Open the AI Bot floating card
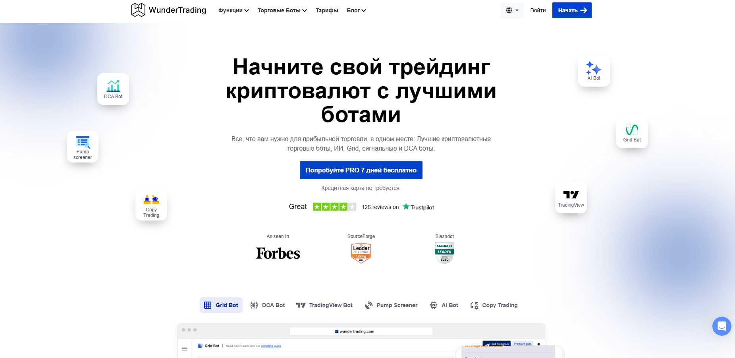735x358 pixels. 594,71
